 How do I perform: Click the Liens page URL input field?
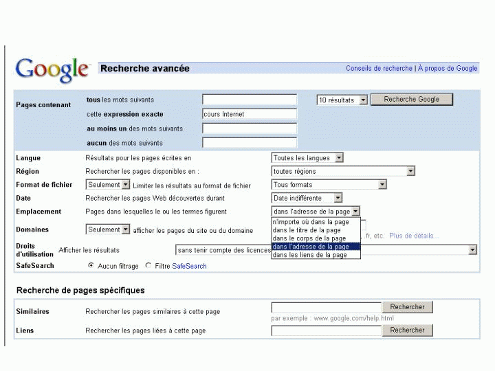click(327, 330)
